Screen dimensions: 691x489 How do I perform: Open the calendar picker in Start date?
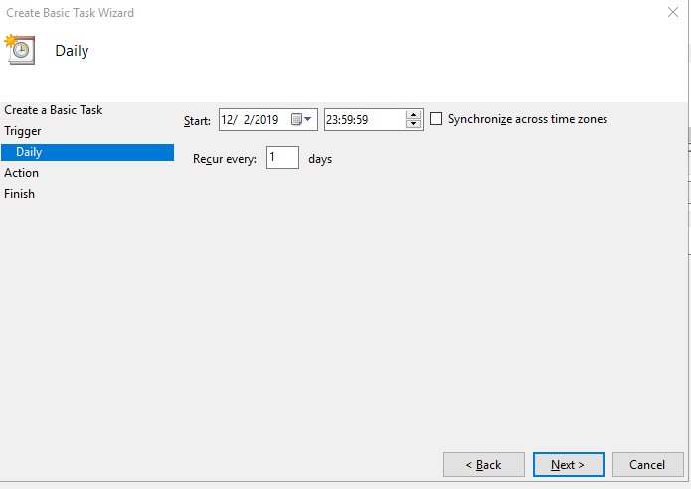[x=301, y=120]
